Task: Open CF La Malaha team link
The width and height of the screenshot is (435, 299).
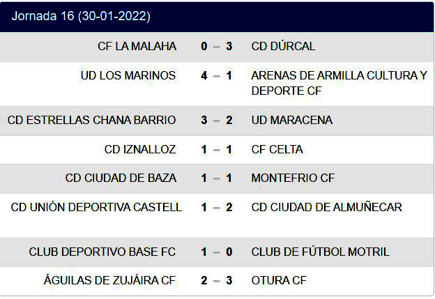Action: (137, 47)
